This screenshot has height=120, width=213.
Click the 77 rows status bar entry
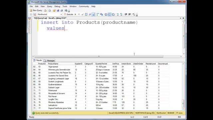click(179, 113)
